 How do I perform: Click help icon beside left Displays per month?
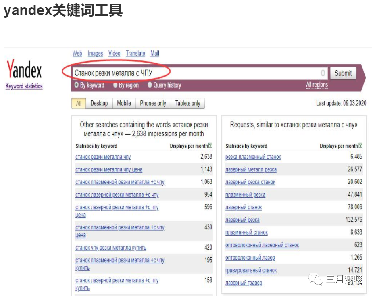[x=210, y=146]
